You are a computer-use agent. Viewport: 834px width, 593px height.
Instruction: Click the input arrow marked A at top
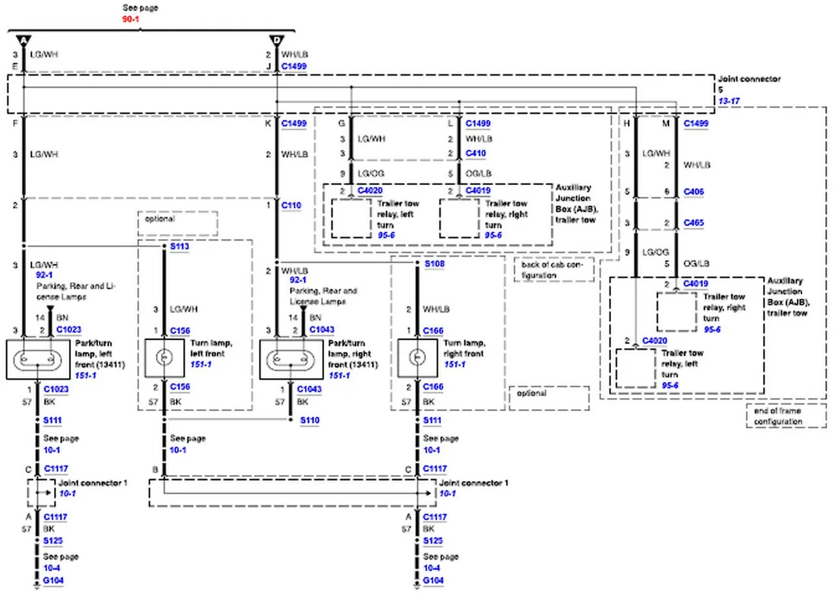(24, 40)
